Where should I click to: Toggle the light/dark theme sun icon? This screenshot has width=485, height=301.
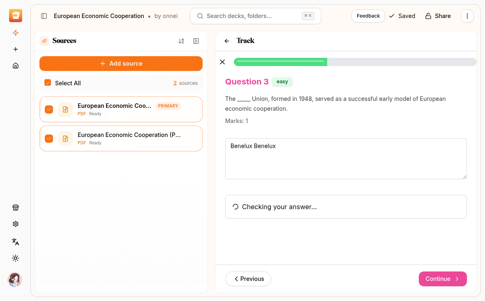[16, 258]
